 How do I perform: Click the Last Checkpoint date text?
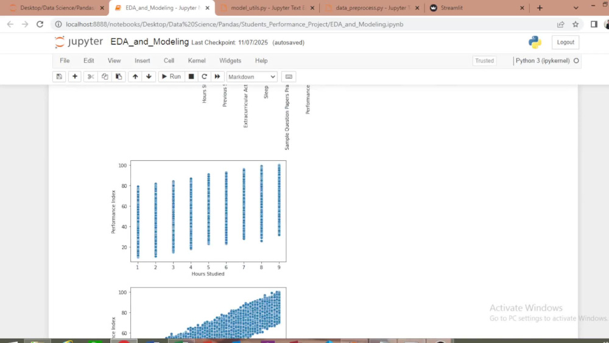click(230, 42)
